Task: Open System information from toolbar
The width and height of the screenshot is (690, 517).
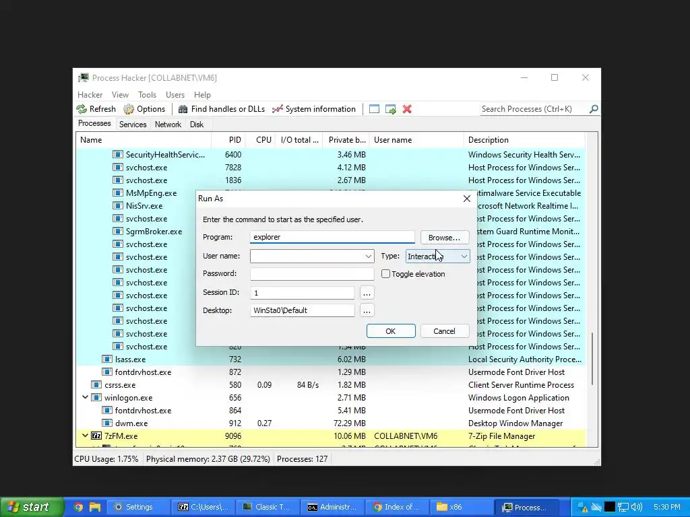Action: tap(314, 109)
